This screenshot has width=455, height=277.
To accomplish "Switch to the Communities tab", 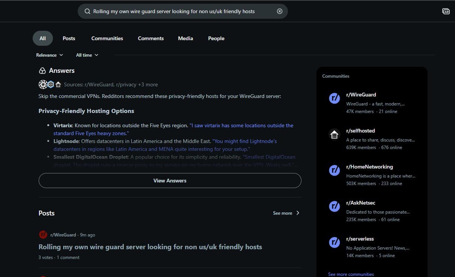I will click(x=107, y=38).
